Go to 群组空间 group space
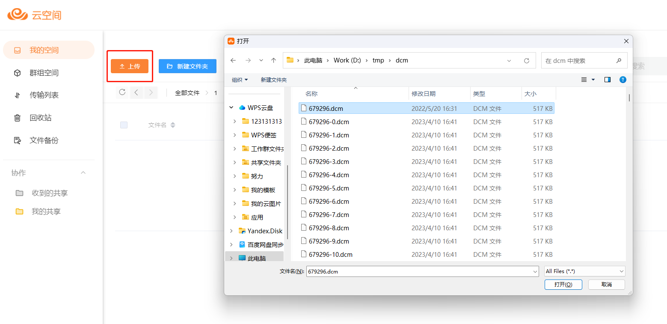This screenshot has height=324, width=667. [x=44, y=73]
